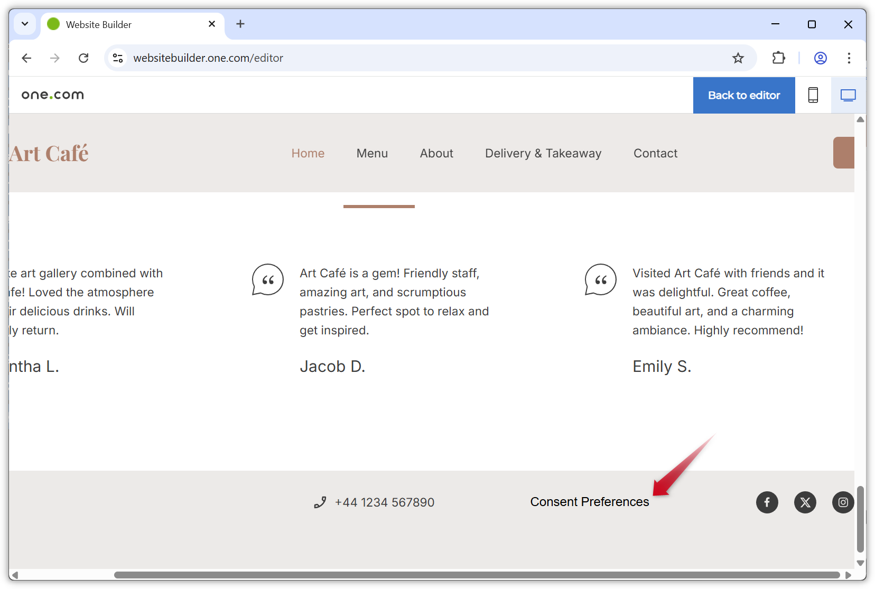The image size is (875, 589).
Task: Select the Instagram icon in the footer
Action: [x=843, y=502]
